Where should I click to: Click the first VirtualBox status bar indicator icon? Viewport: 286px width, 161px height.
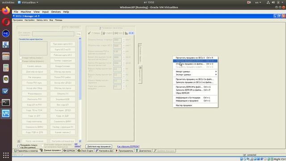click(x=241, y=159)
